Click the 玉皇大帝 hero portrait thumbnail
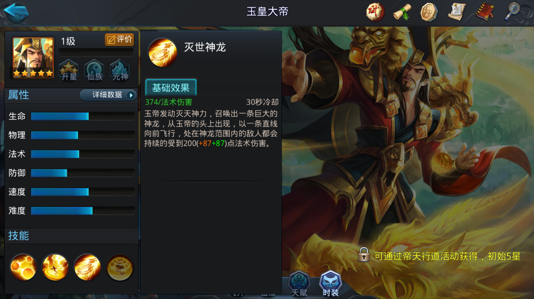Screen dimensions: 534x299 click(33, 58)
